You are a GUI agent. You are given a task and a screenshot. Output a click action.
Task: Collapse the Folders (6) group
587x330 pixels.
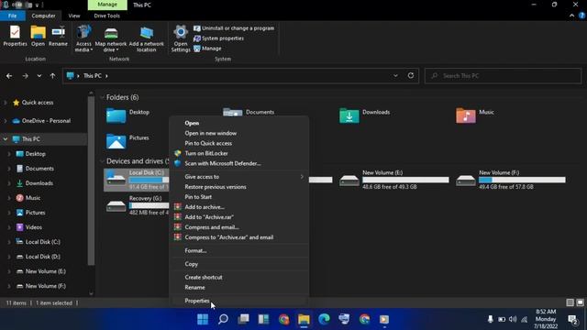coord(102,97)
